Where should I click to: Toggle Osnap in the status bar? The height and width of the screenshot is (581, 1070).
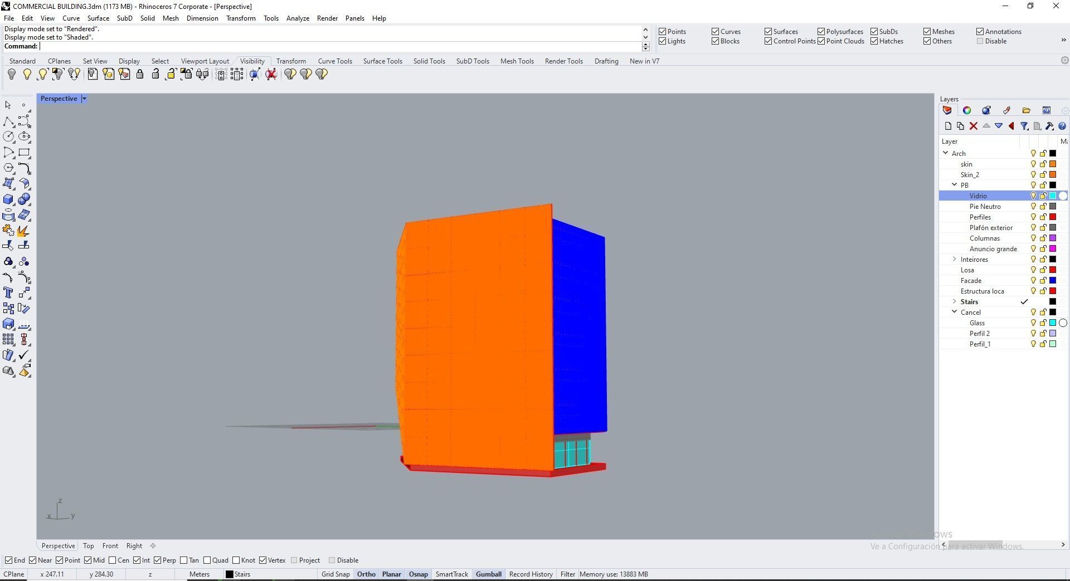tap(419, 574)
